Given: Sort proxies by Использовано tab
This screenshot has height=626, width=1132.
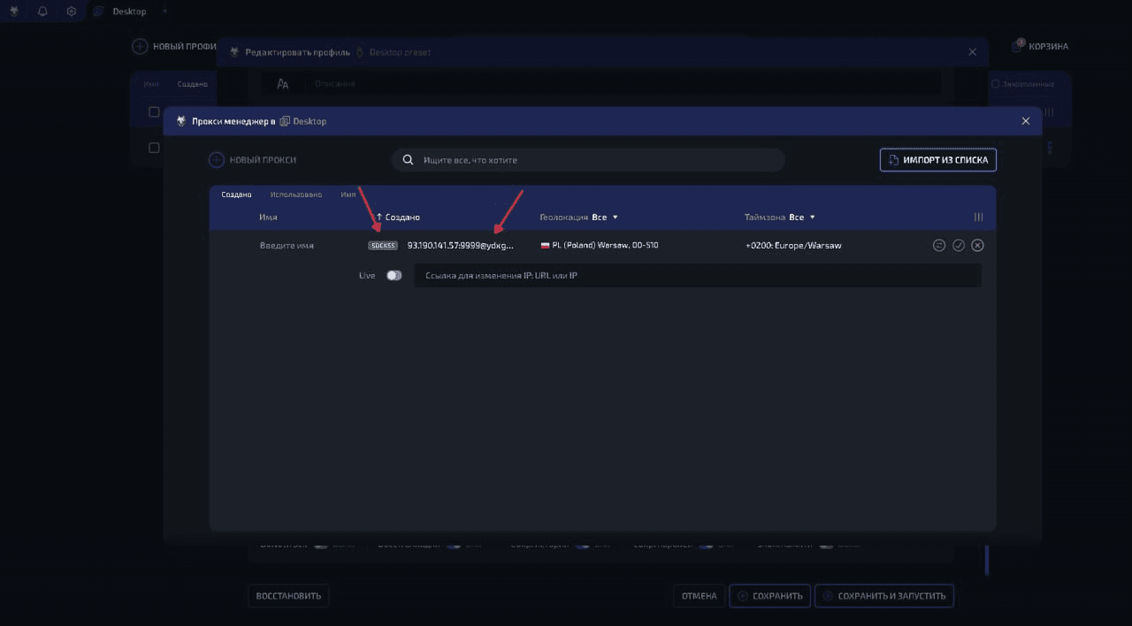Looking at the screenshot, I should click(x=296, y=195).
